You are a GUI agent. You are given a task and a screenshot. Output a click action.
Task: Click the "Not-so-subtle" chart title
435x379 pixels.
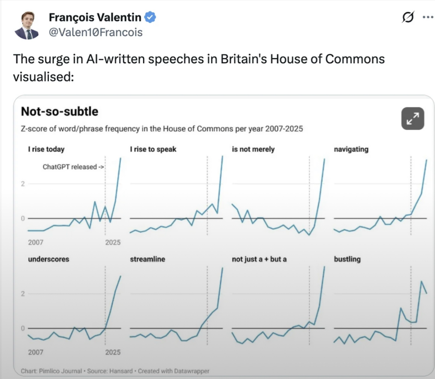click(60, 112)
